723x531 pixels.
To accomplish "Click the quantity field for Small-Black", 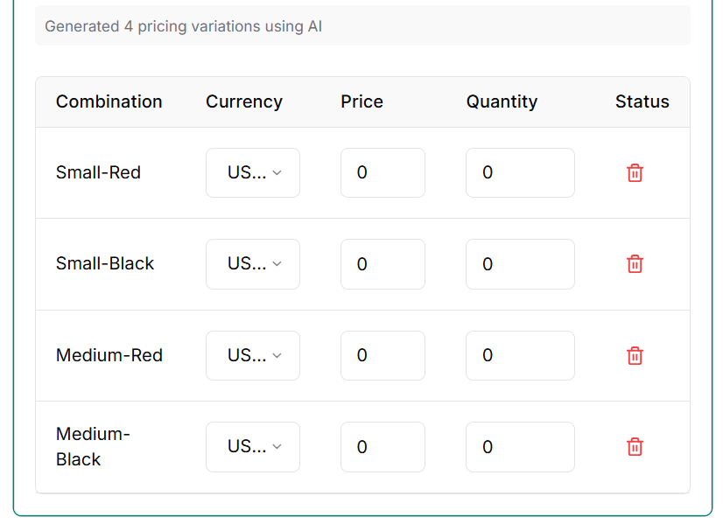I will (x=520, y=264).
